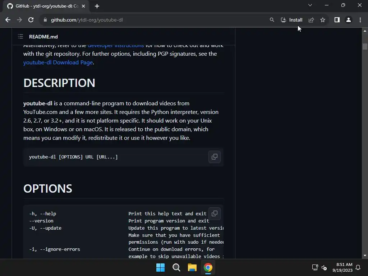Click the OPTIONS heading
The image size is (368, 276).
click(48, 188)
